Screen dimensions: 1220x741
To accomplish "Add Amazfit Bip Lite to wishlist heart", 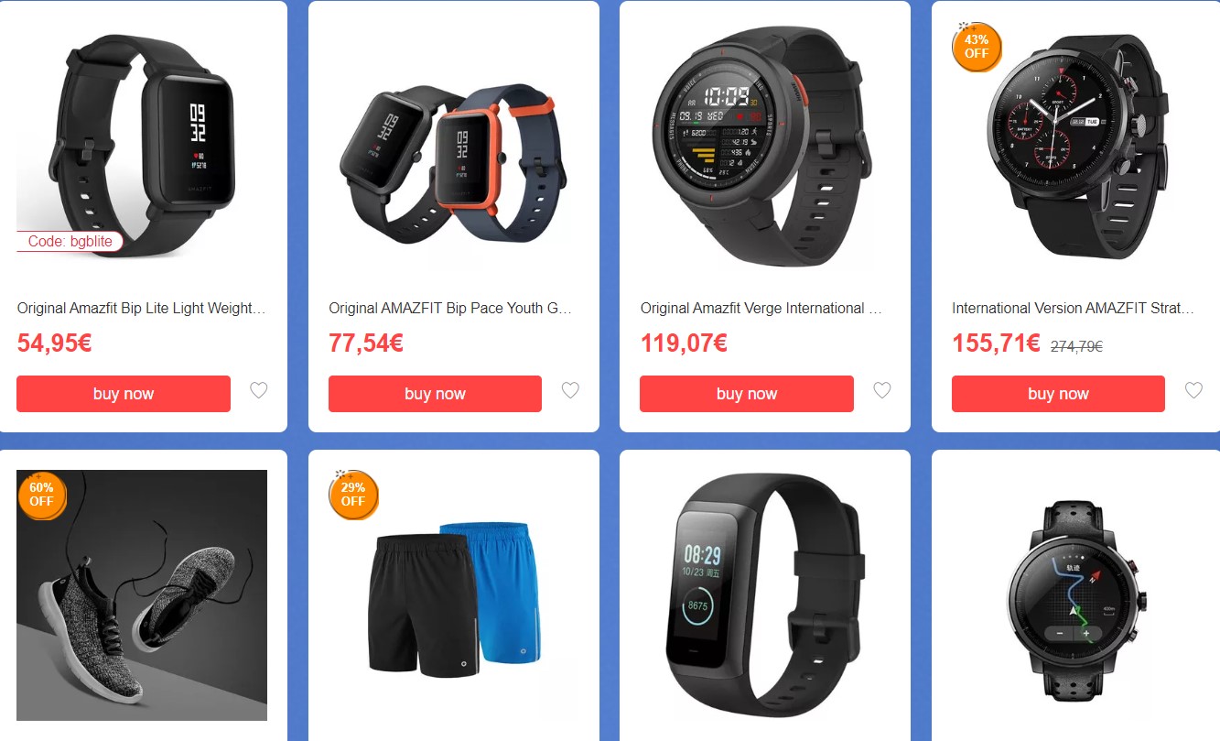I will click(259, 391).
